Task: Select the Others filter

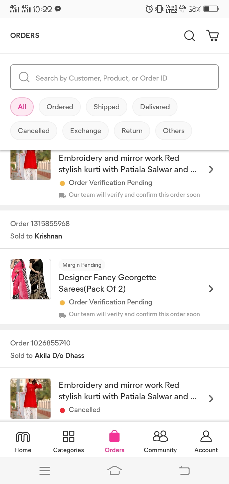Action: pyautogui.click(x=174, y=131)
